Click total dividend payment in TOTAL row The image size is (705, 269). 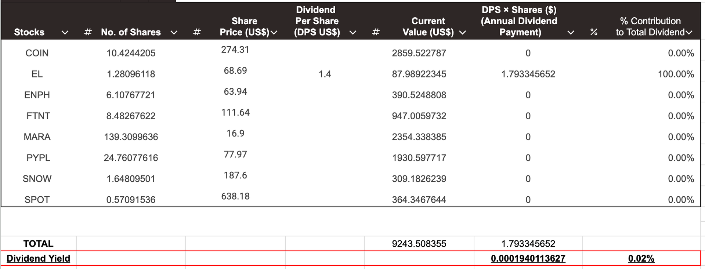point(528,244)
